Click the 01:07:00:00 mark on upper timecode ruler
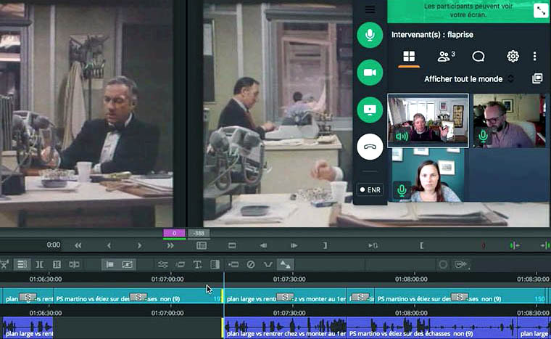 coord(167,279)
